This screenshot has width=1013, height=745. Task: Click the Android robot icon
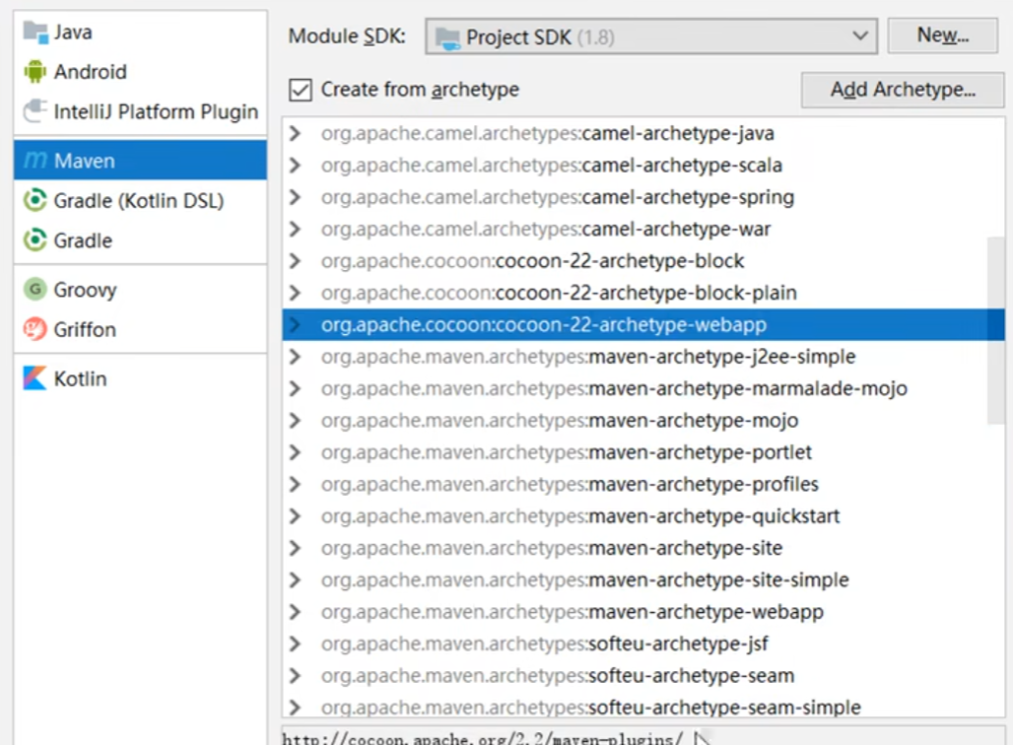click(35, 72)
